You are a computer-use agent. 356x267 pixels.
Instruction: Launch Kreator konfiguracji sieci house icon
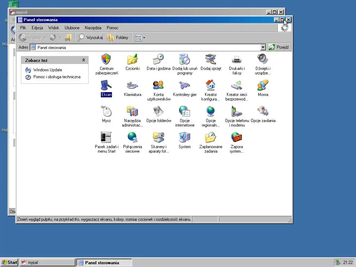point(211,86)
